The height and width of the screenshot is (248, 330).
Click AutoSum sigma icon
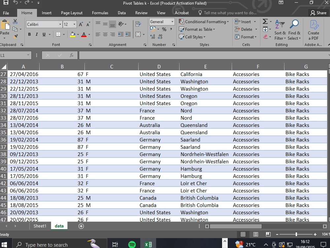(x=265, y=21)
